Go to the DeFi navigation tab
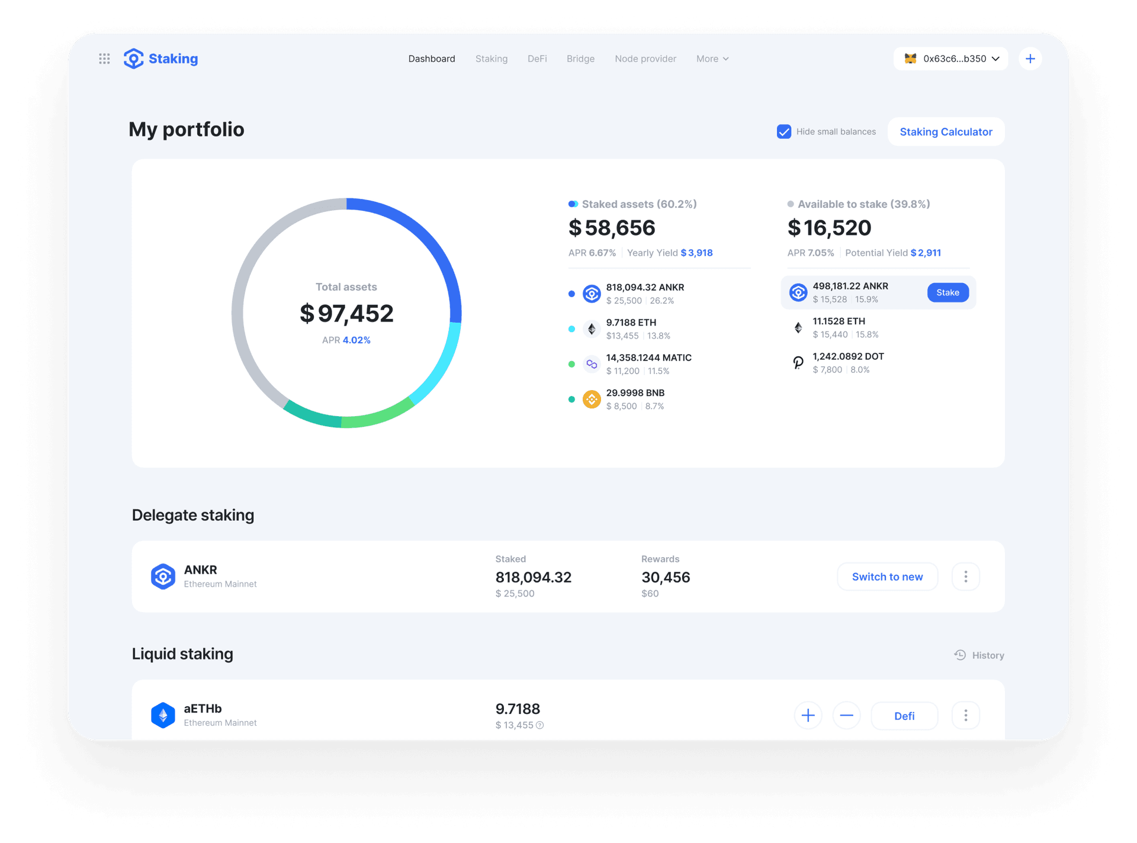Viewport: 1137px width, 843px height. point(537,59)
